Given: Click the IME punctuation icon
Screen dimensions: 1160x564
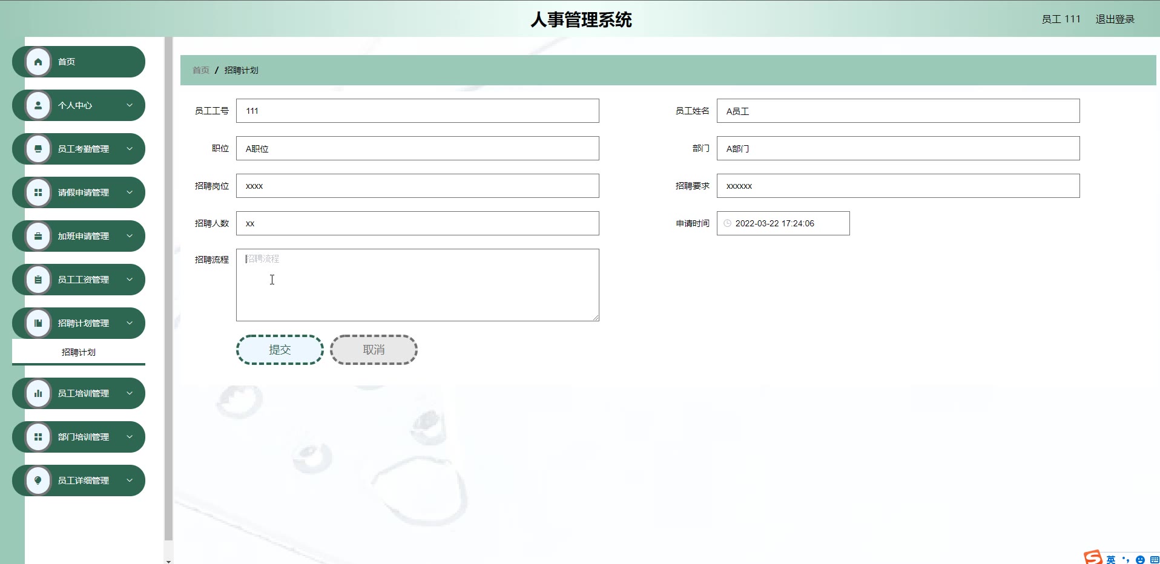Looking at the screenshot, I should click(x=1125, y=560).
